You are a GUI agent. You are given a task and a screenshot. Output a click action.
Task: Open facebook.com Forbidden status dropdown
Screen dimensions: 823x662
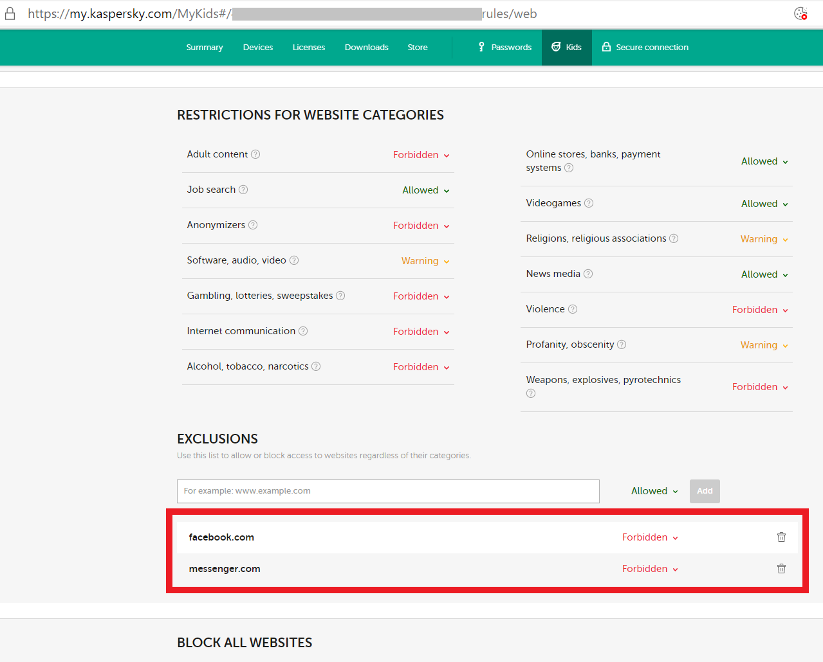click(x=650, y=537)
